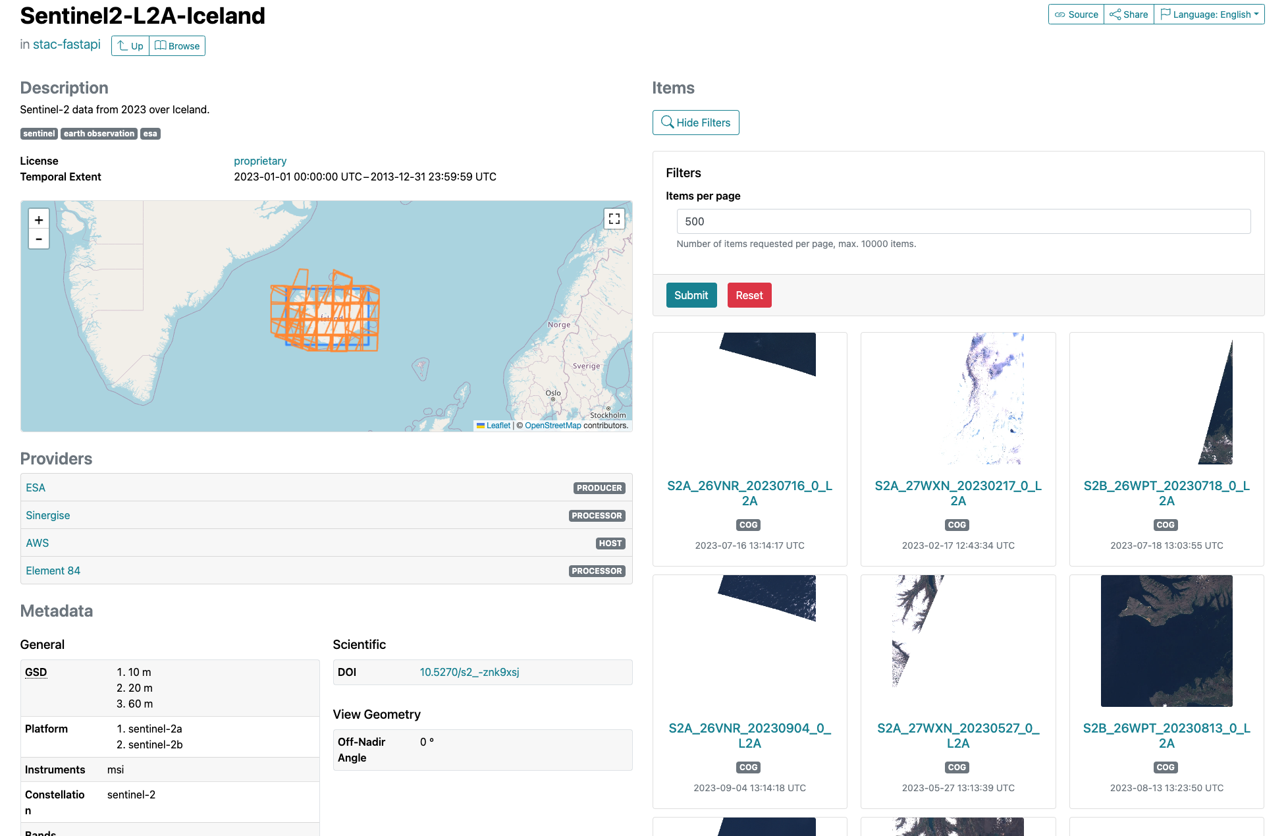Toggle fullscreen map view
Viewport: 1288px width, 836px height.
point(614,219)
